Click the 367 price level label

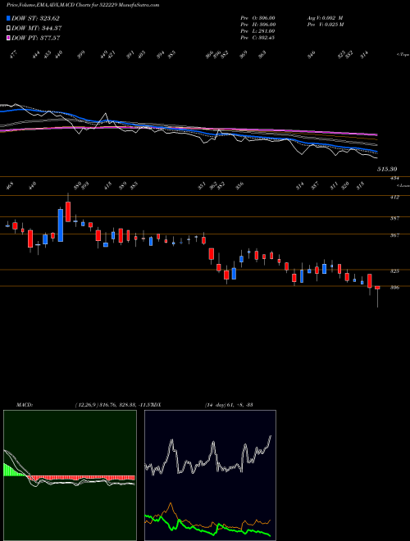(x=394, y=235)
